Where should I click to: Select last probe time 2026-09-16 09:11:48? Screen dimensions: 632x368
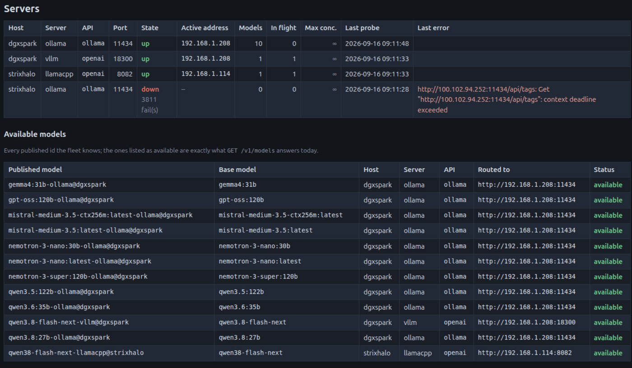377,44
